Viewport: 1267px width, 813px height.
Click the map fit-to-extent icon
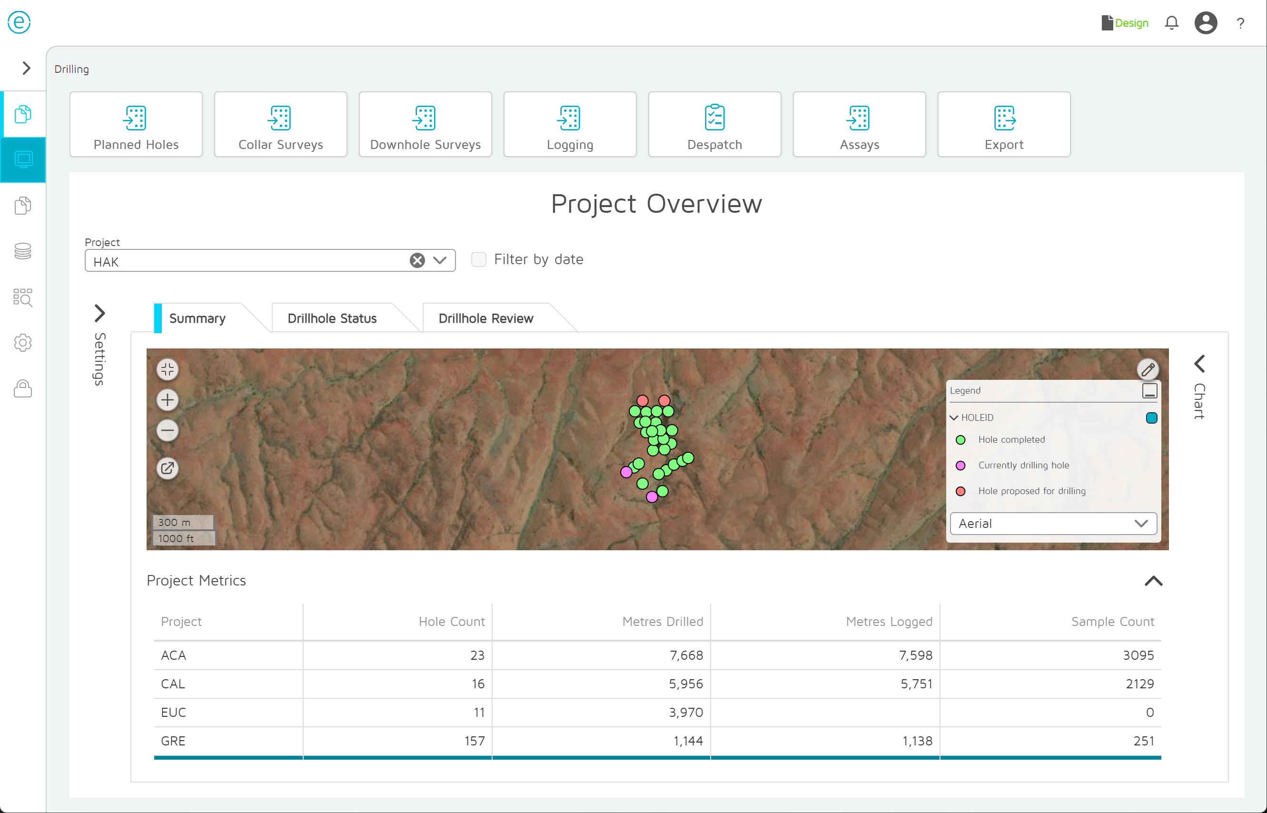(168, 369)
